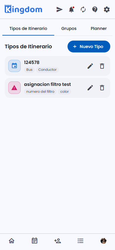This screenshot has width=115, height=250.
Task: Go to home in bottom navigation
Action: pyautogui.click(x=11, y=241)
